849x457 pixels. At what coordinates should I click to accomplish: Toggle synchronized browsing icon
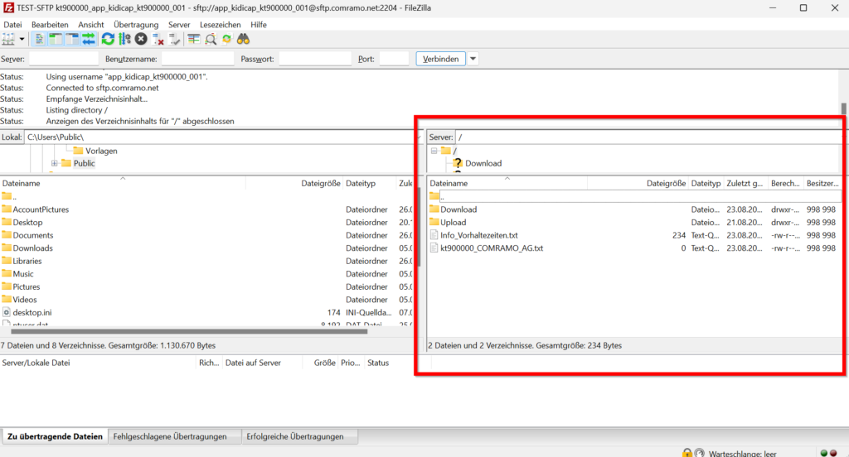227,39
